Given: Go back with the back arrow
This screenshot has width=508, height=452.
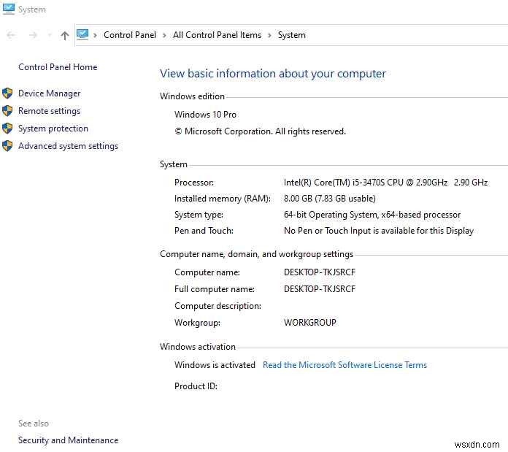Looking at the screenshot, I should (x=12, y=35).
